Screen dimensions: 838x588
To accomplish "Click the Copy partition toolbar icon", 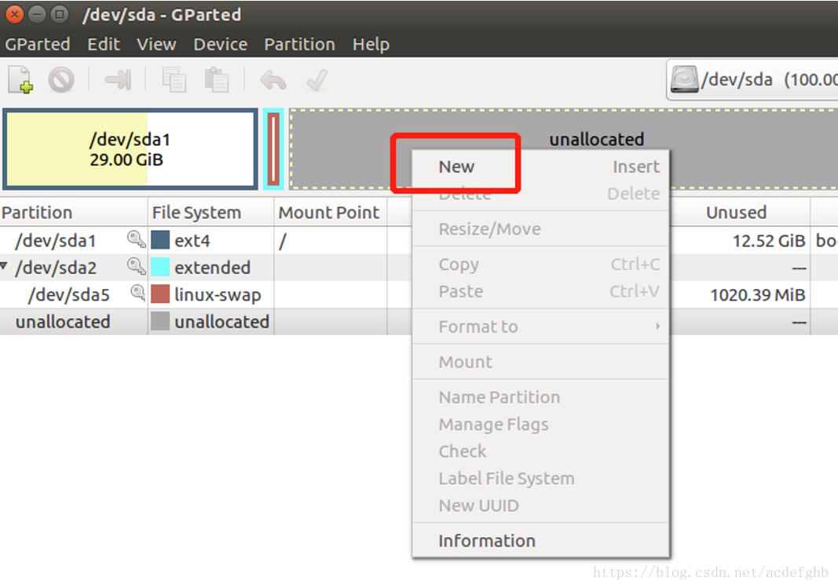I will pyautogui.click(x=174, y=80).
